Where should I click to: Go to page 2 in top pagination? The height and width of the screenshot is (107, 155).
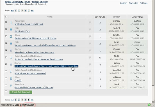(x=19, y=10)
